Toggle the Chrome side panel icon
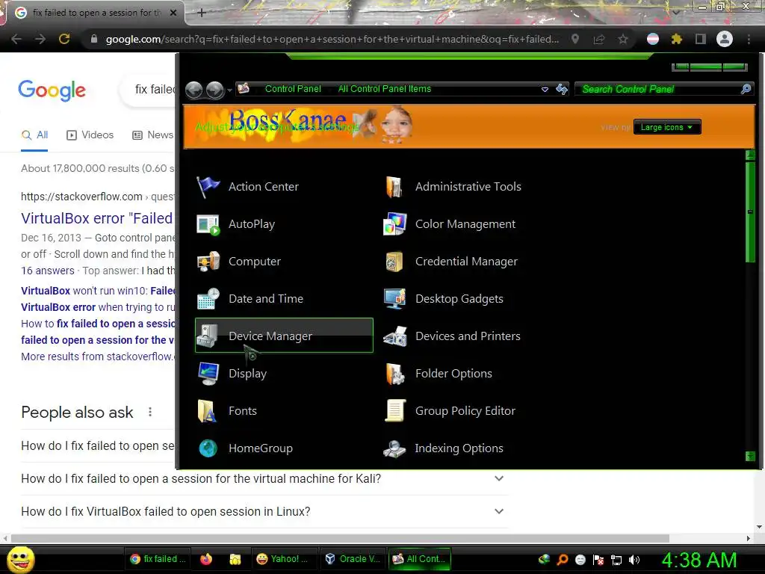This screenshot has height=574, width=765. coord(701,39)
